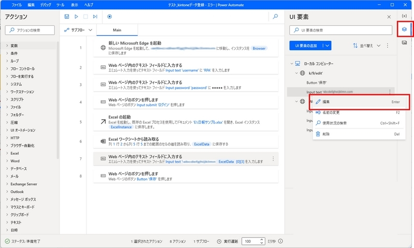Click the globe icon of k/9/edit
The height and width of the screenshot is (248, 414).
(x=303, y=73)
